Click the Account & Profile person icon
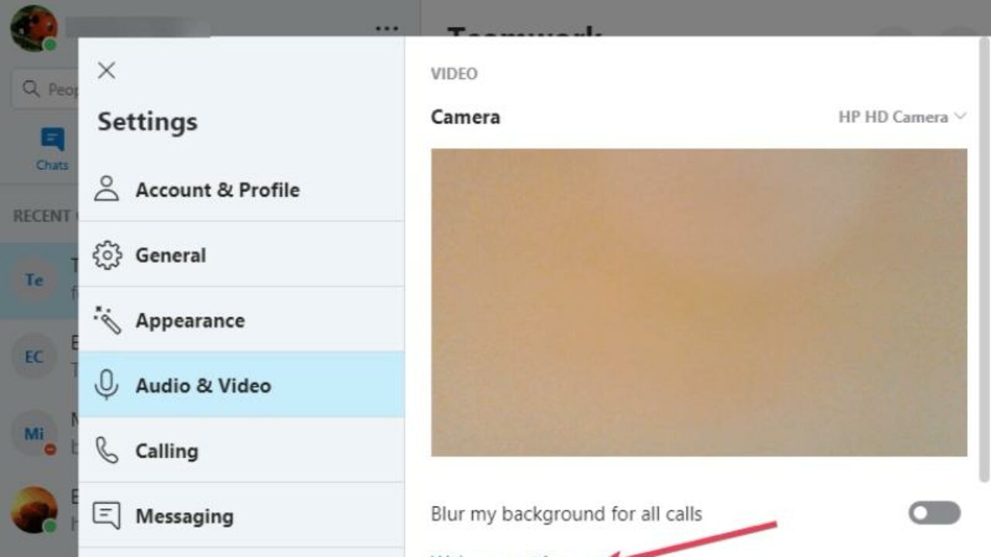This screenshot has height=557, width=991. (x=107, y=190)
